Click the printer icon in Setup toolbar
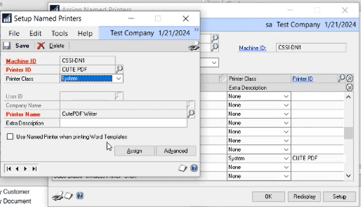The height and width of the screenshot is (207, 361). click(x=194, y=46)
